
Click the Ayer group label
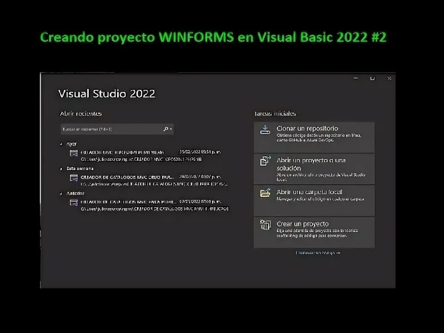71,144
